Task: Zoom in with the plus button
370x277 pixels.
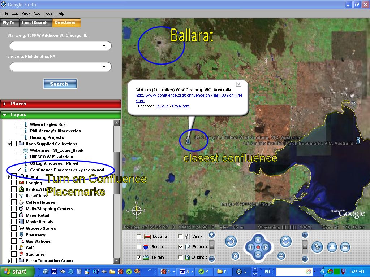Action: (212, 235)
